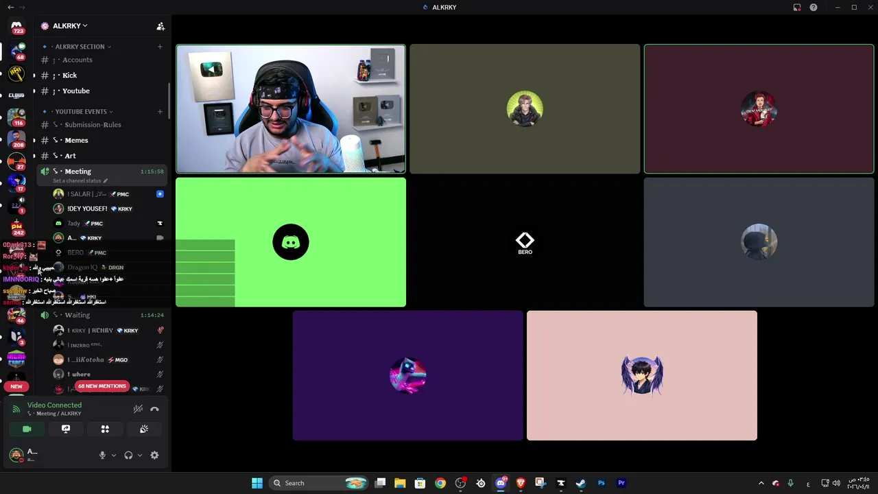The height and width of the screenshot is (494, 878).
Task: Open User Settings gear icon
Action: tap(154, 455)
